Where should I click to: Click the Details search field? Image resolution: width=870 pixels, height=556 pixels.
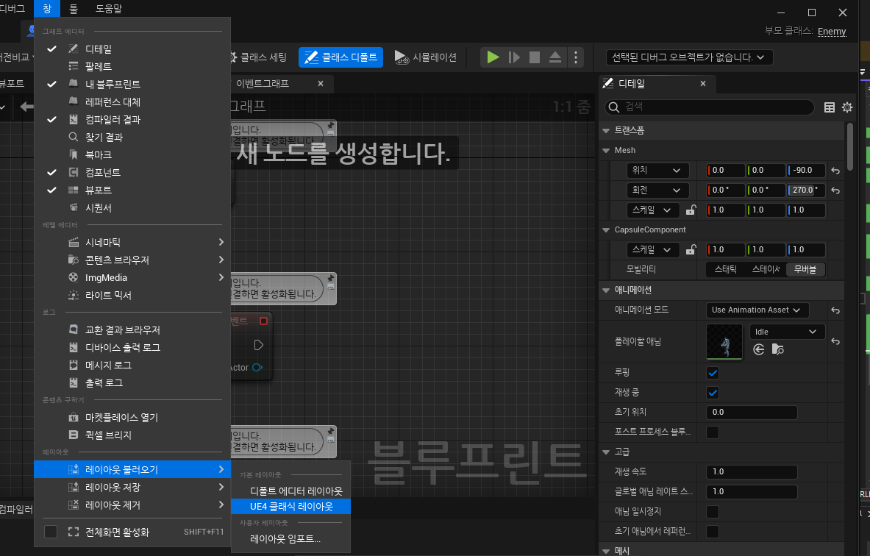click(x=709, y=107)
